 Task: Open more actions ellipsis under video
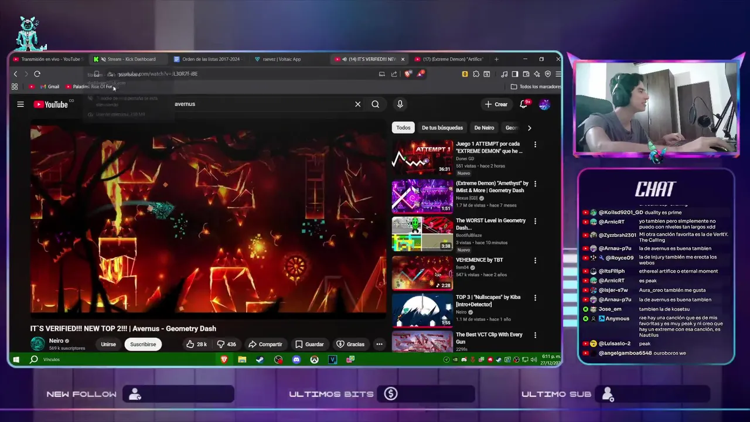click(379, 344)
